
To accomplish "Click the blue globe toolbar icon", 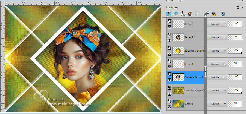I will 223,14.
